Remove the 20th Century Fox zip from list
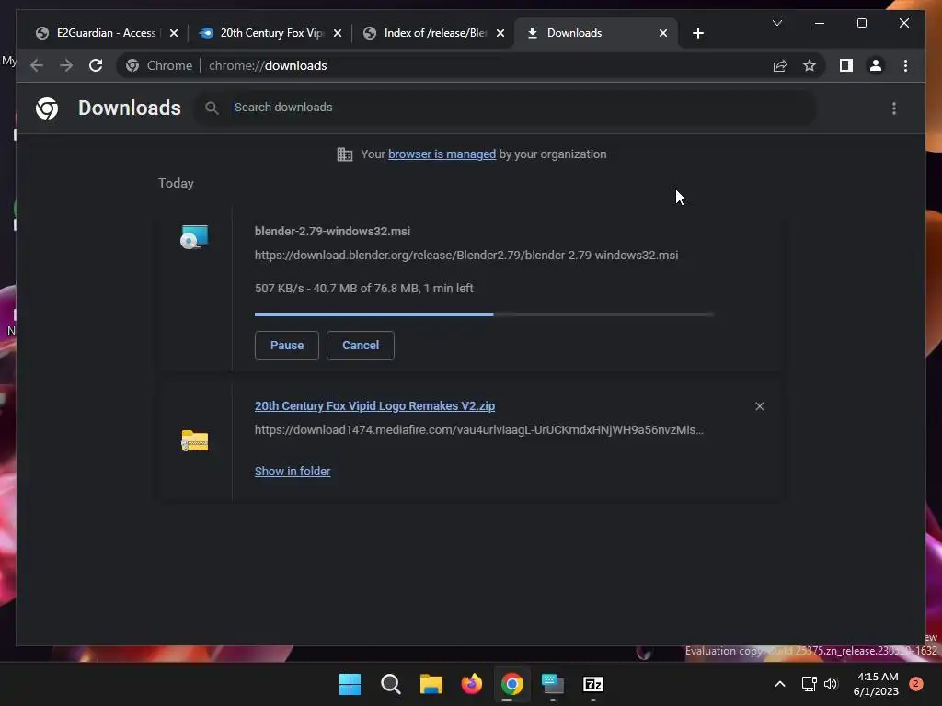 (x=759, y=406)
